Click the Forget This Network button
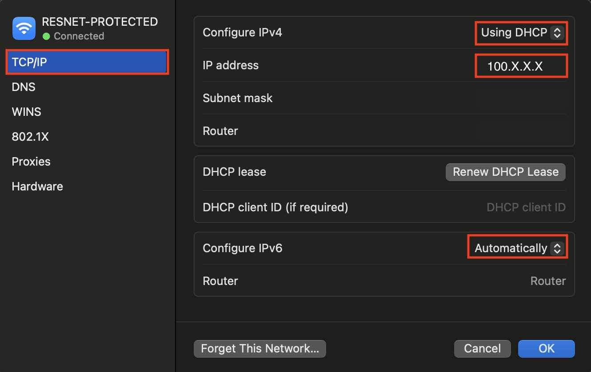Screen dimensions: 591x372 click(x=260, y=348)
